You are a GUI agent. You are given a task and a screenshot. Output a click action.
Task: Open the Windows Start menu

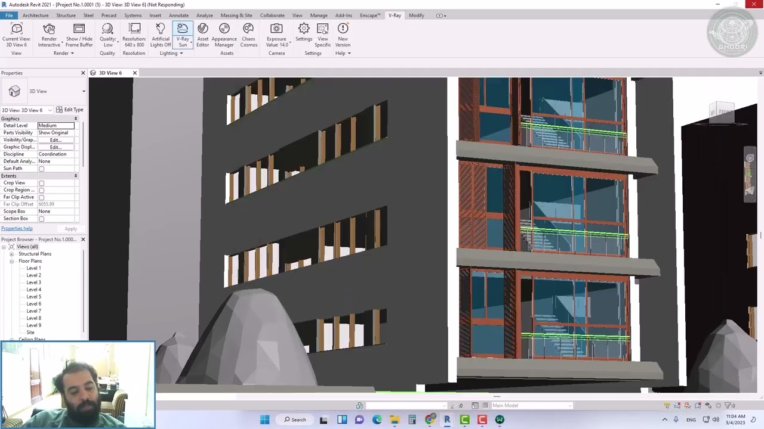click(x=264, y=419)
